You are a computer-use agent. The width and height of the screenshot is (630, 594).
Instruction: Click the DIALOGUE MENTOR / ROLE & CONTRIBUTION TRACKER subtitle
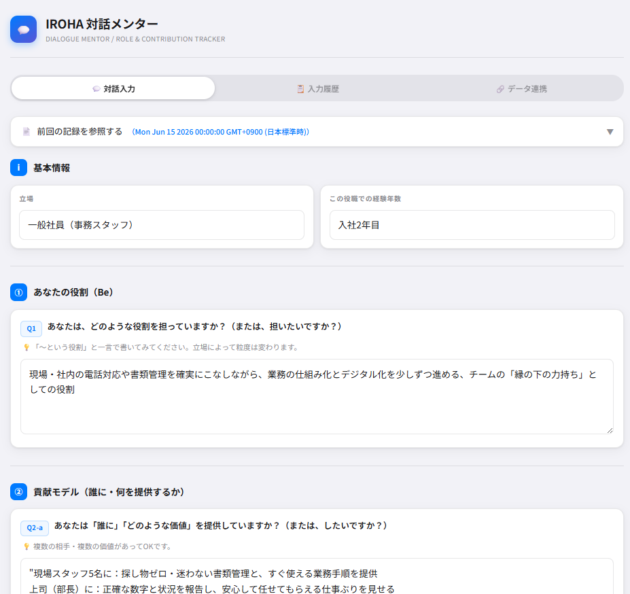click(135, 39)
